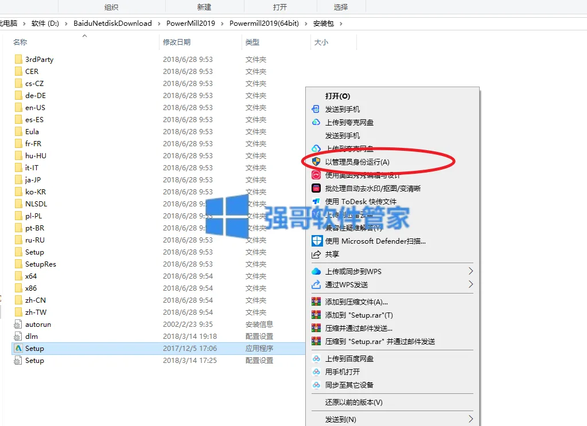Sort by the 修改日期 column header
This screenshot has height=426, width=587.
tap(177, 42)
